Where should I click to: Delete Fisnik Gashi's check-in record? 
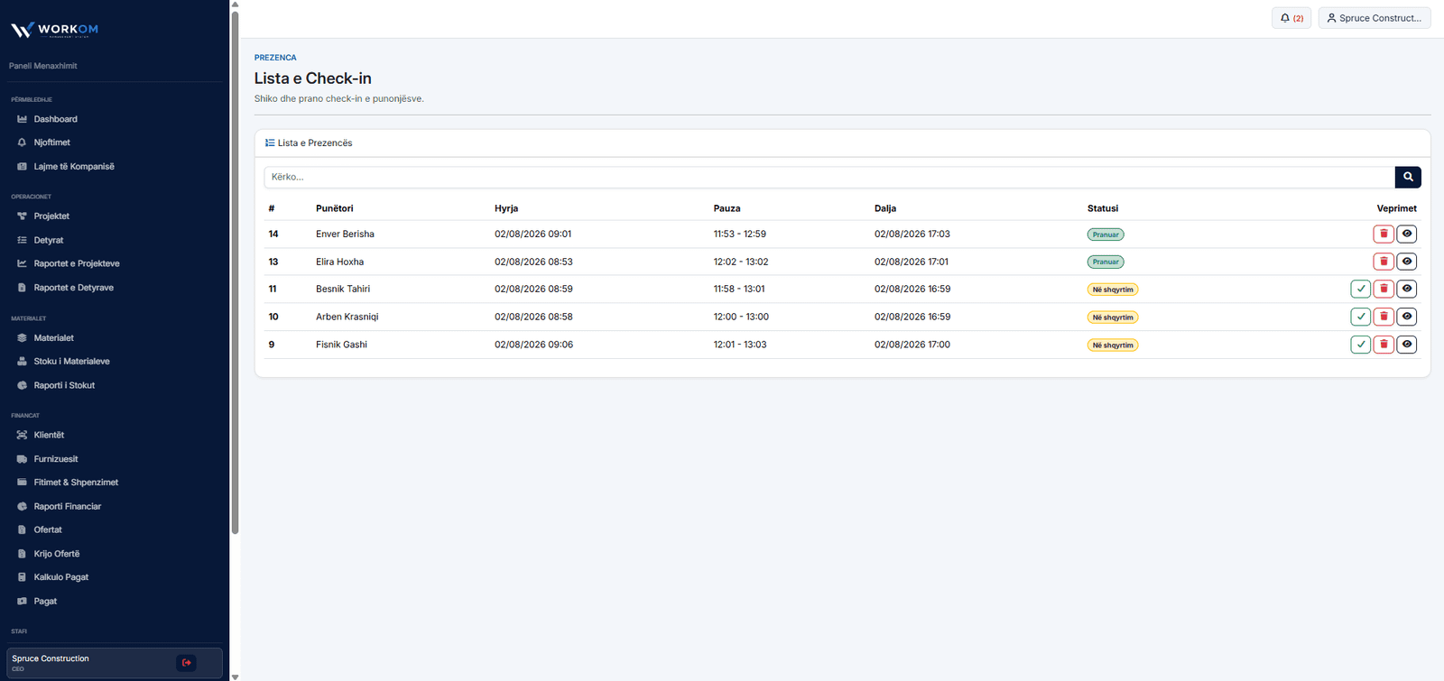click(x=1384, y=345)
